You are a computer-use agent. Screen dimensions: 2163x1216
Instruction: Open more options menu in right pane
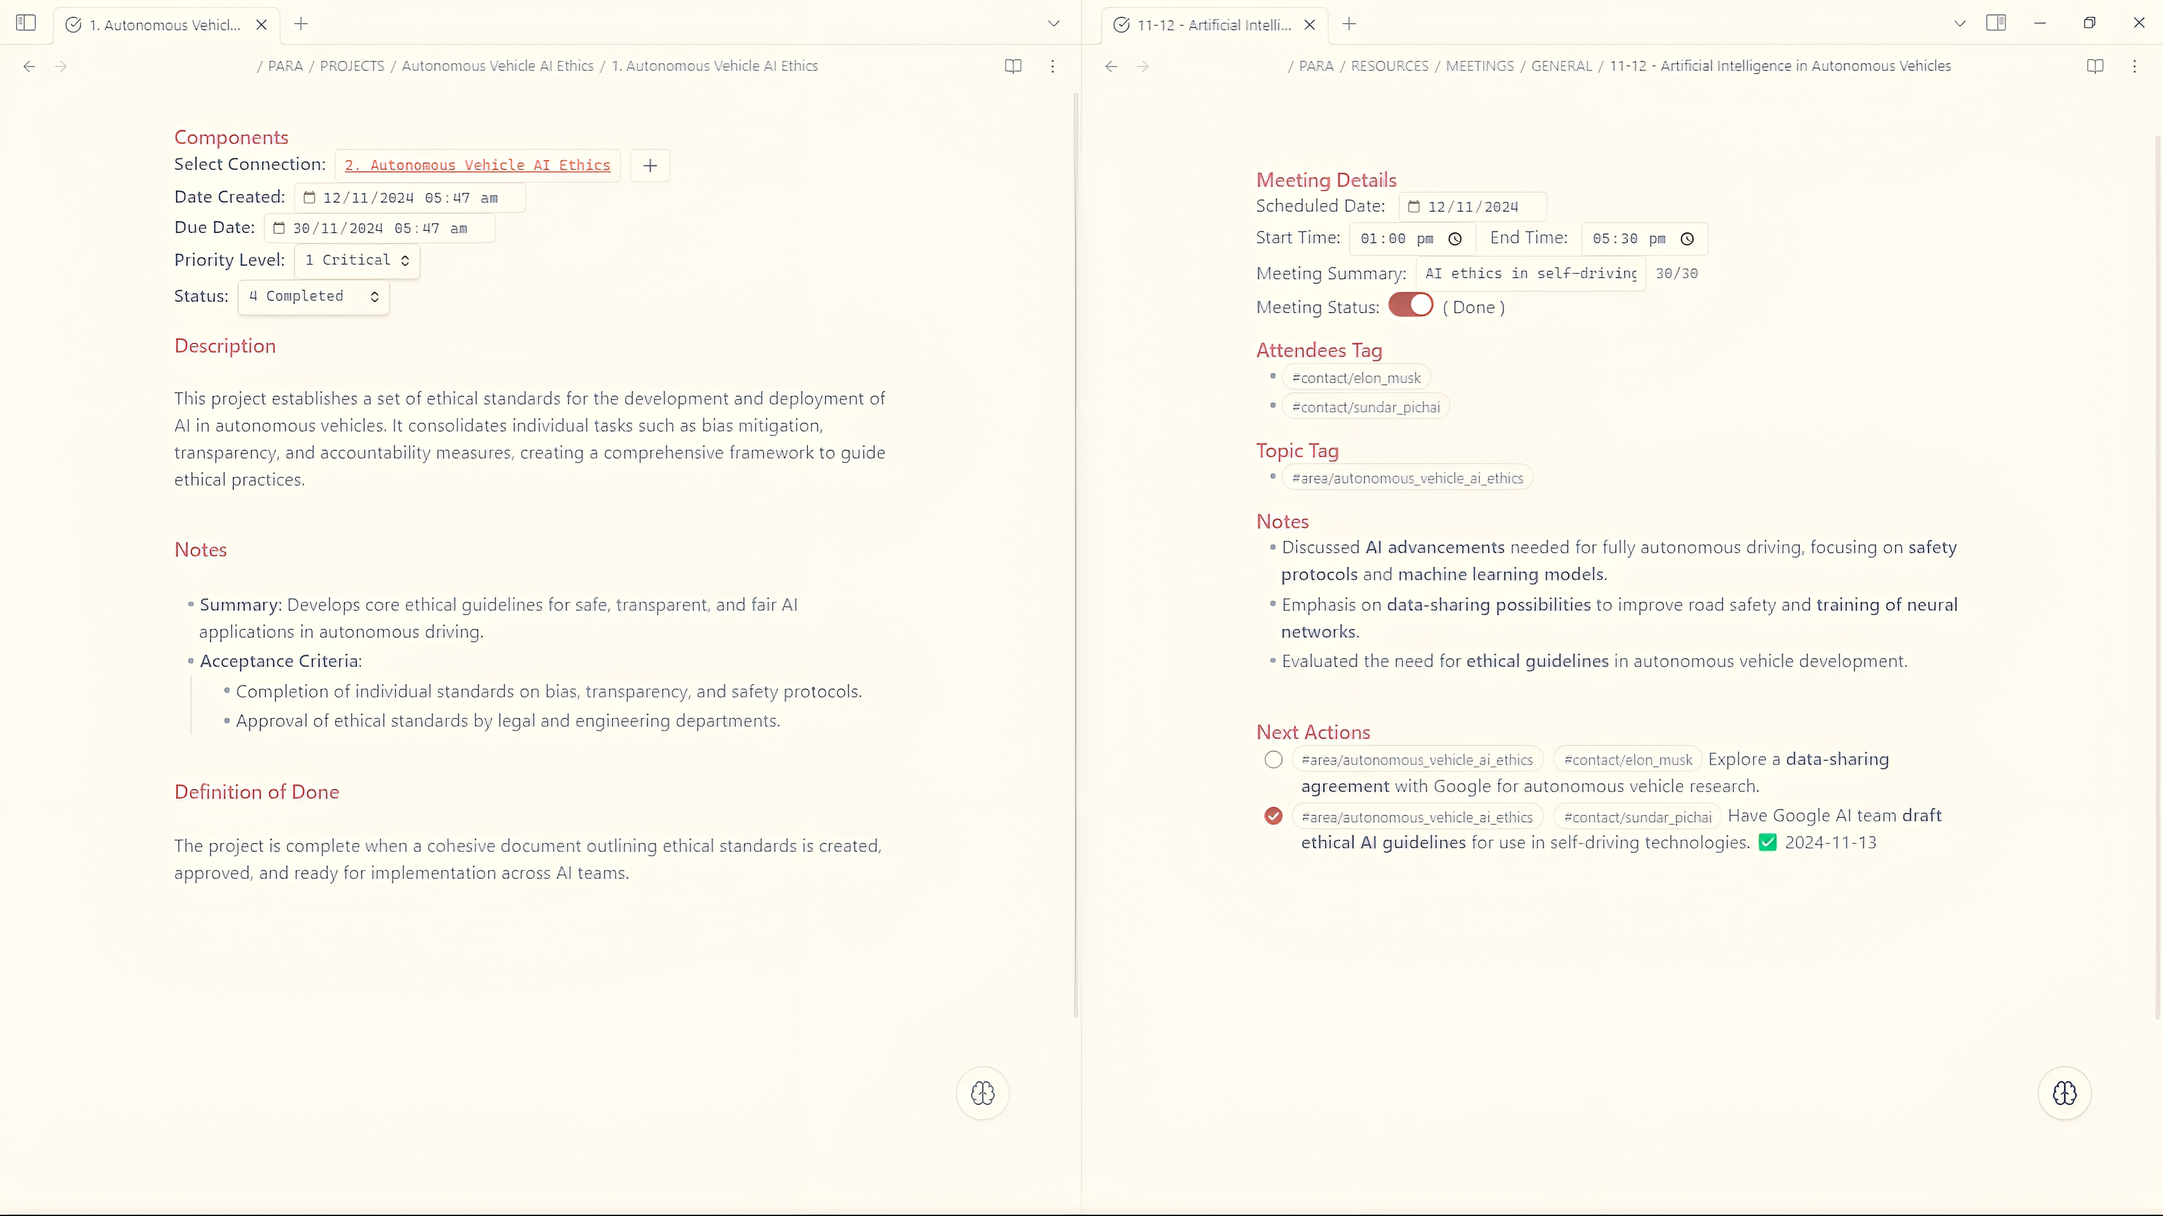[x=2134, y=65]
